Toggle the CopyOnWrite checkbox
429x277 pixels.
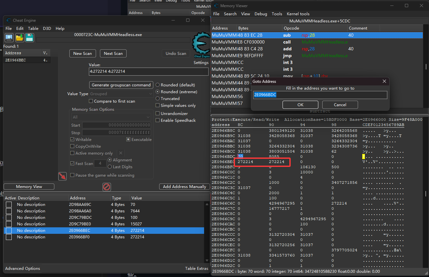click(x=72, y=146)
